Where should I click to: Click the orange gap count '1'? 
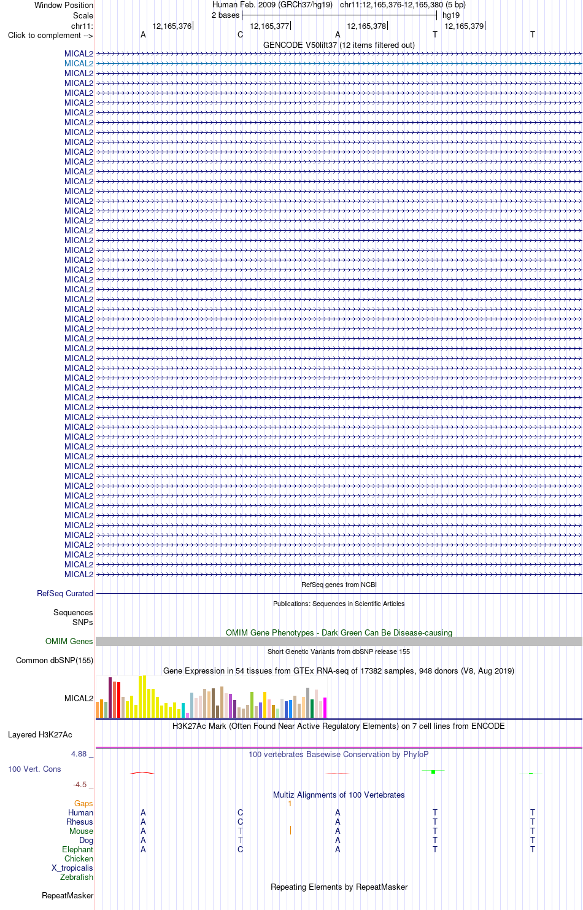coord(290,803)
